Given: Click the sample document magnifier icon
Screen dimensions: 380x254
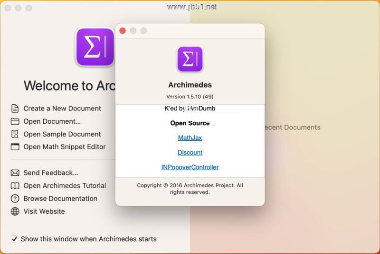Looking at the screenshot, I should 15,134.
